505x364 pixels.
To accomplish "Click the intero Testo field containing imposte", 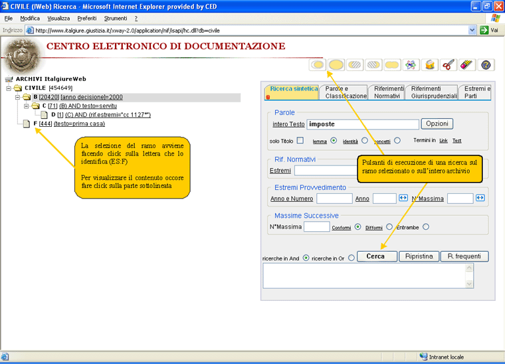I will [x=363, y=124].
